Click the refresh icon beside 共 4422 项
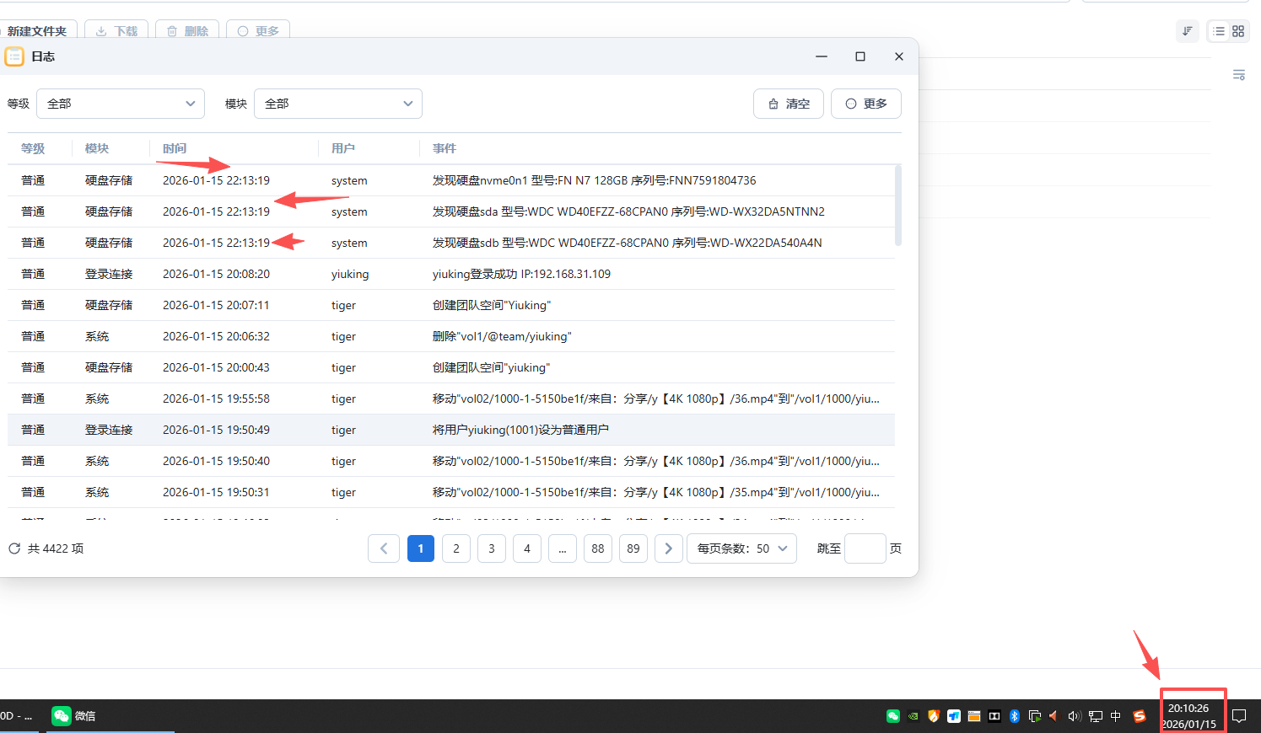This screenshot has width=1261, height=733. (x=14, y=548)
